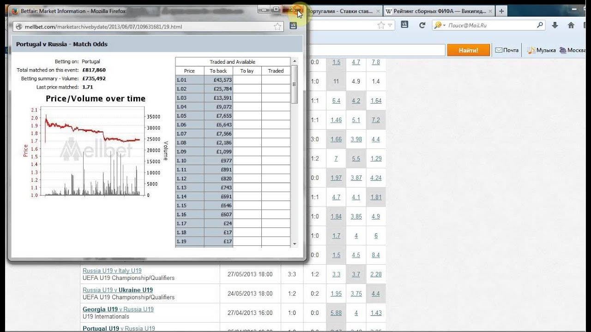
Task: Click odds link 1.66
Action: tap(336, 139)
